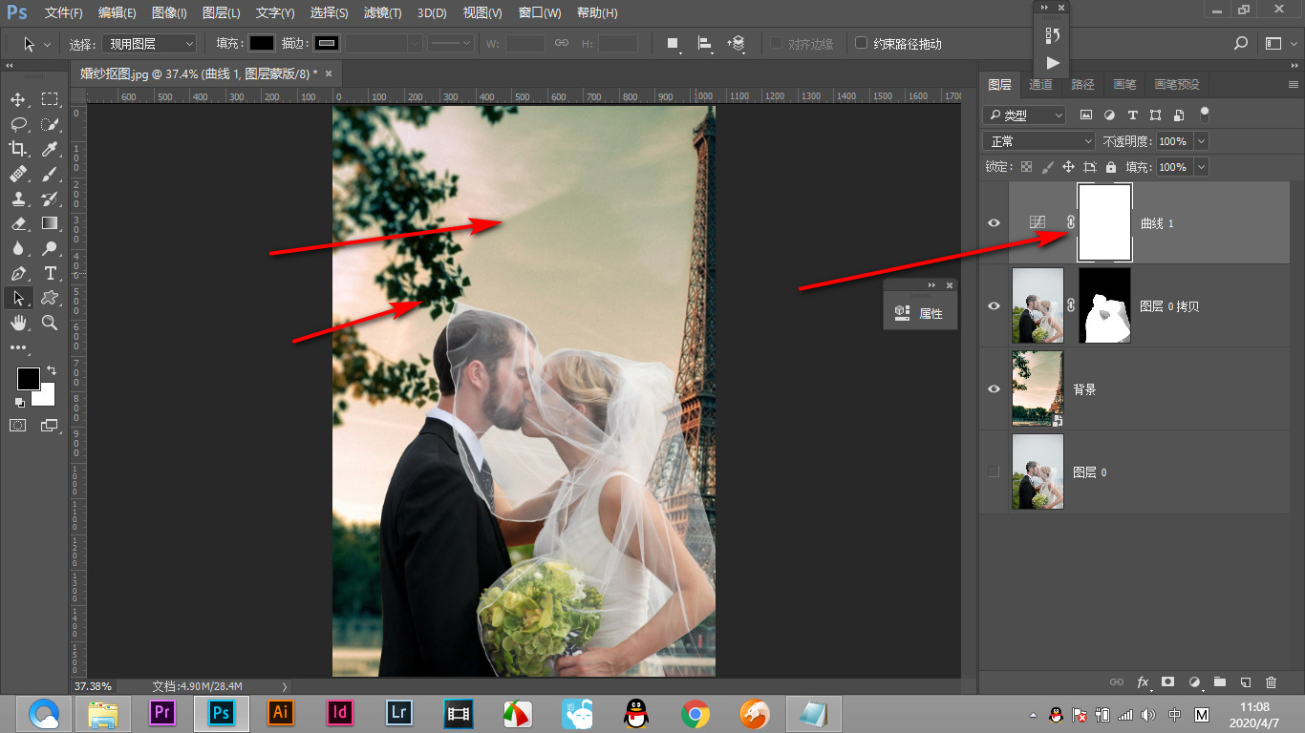This screenshot has width=1305, height=733.
Task: Open the 属性 properties panel
Action: point(920,313)
